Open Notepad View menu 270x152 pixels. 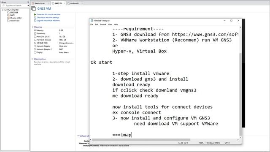click(x=110, y=24)
